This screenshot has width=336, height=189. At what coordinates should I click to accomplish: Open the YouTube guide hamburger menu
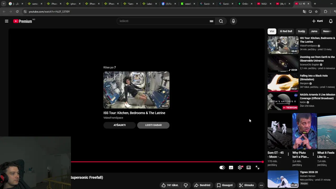[7, 21]
